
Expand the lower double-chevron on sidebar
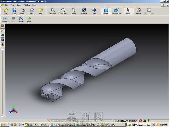pyautogui.click(x=2, y=116)
